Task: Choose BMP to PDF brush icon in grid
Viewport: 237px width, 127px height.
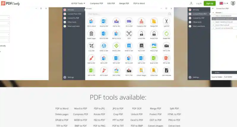Action: coord(91,58)
